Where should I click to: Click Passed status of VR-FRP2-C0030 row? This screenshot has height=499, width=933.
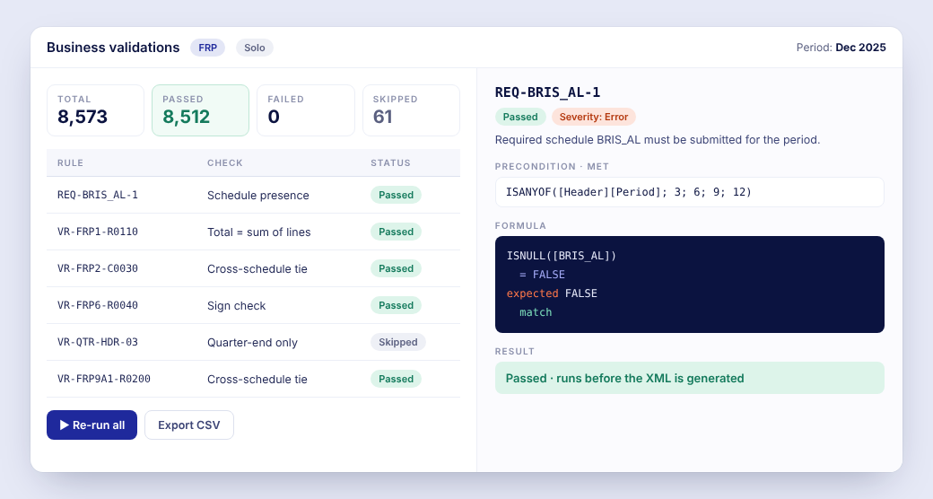[396, 268]
